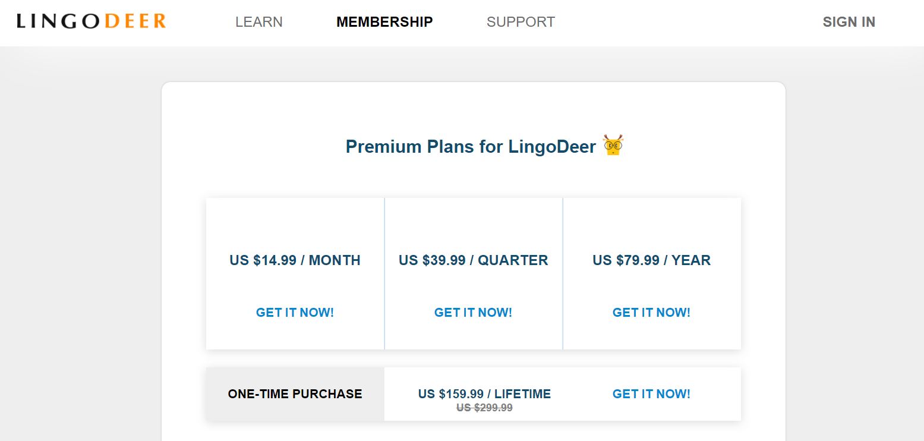Get the yearly plan now
924x441 pixels.
pyautogui.click(x=651, y=313)
